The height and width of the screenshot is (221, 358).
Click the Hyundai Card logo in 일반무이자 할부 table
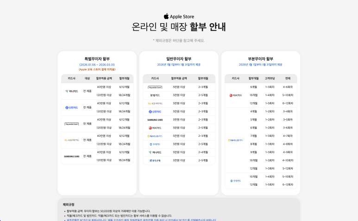tap(155, 87)
